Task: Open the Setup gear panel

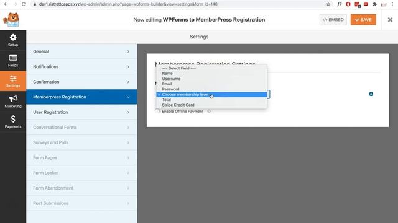Action: [13, 40]
